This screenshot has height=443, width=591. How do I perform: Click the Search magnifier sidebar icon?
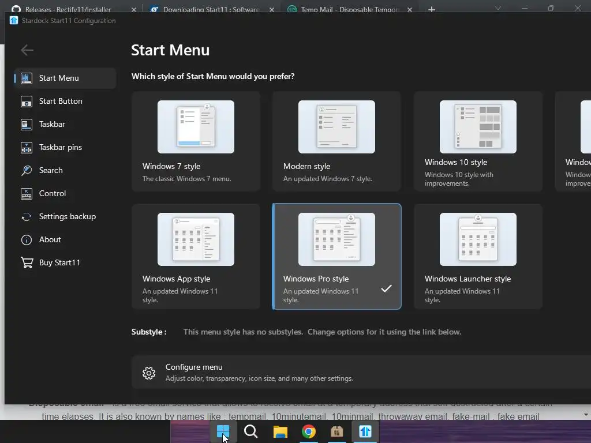click(x=27, y=170)
